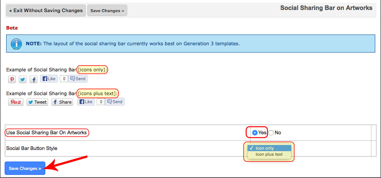This screenshot has width=381, height=178.
Task: Click the like count box showing 0
Action: coord(64,79)
